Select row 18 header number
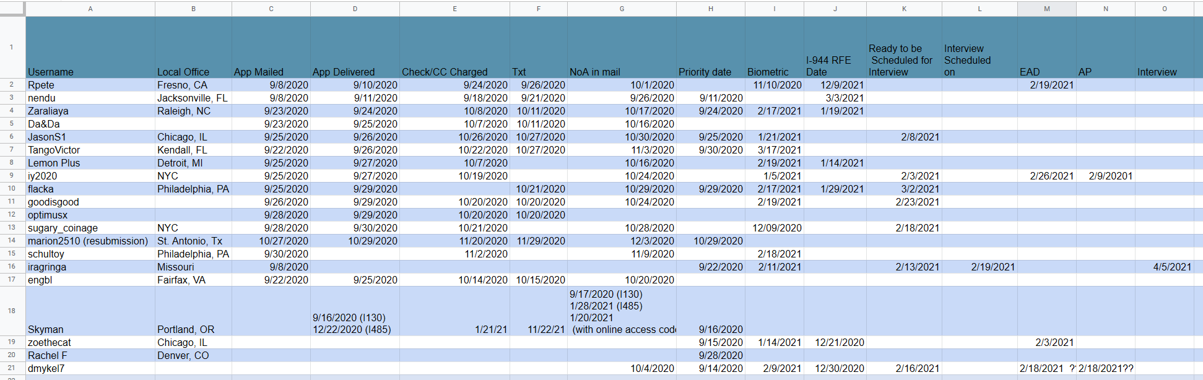Viewport: 1203px width, 380px height. tap(12, 311)
